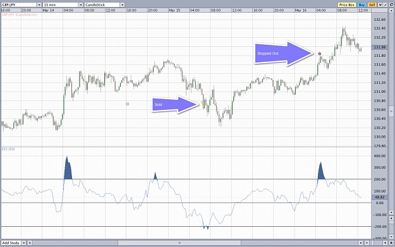Click the small orange square marker
The height and width of the screenshot is (247, 395).
128,104
